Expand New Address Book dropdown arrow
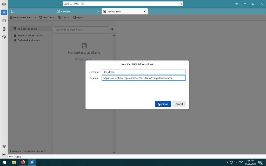The width and height of the screenshot is (266, 166). tap(35, 17)
